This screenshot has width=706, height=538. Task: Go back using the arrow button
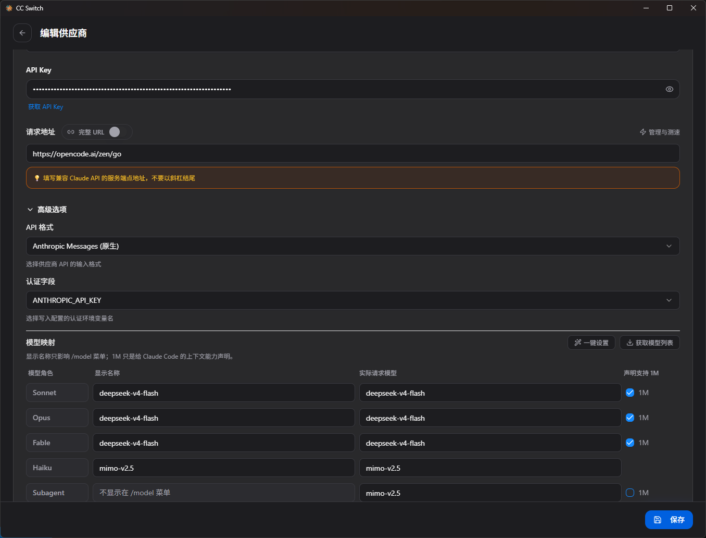[22, 33]
